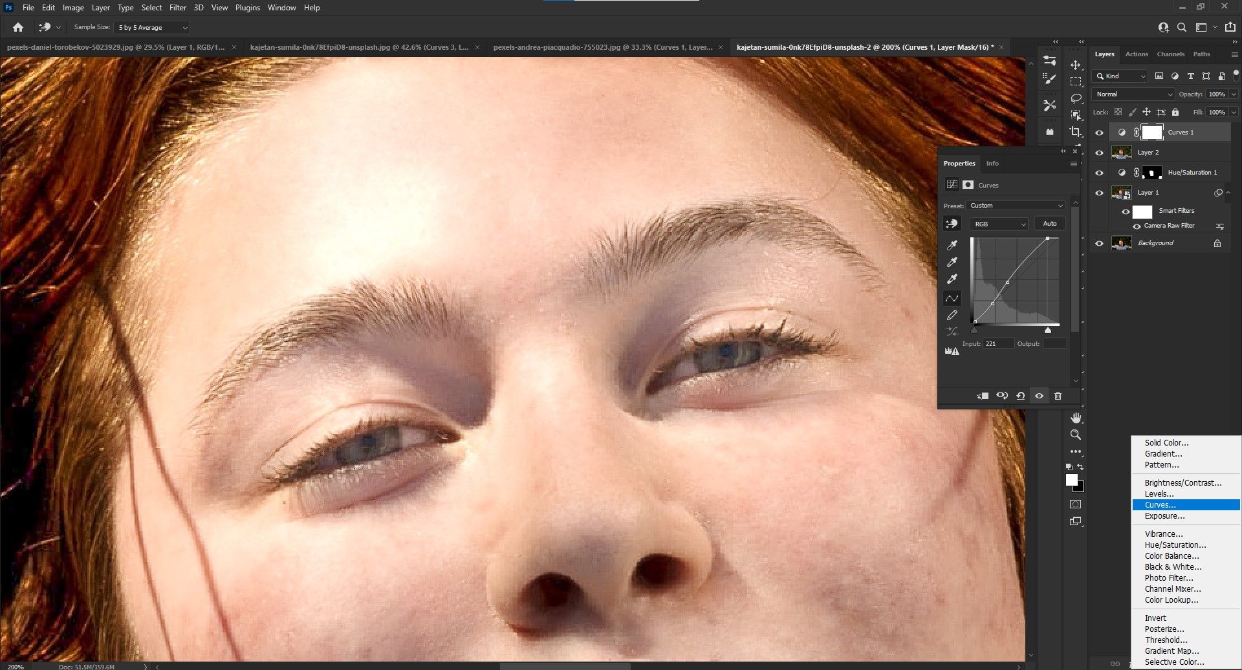1242x670 pixels.
Task: Activate the Zoom tool in toolbar
Action: [1076, 435]
